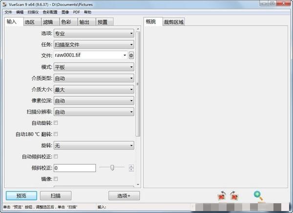Open the 选项 dropdown showing 专业
The image size is (293, 213).
[94, 34]
